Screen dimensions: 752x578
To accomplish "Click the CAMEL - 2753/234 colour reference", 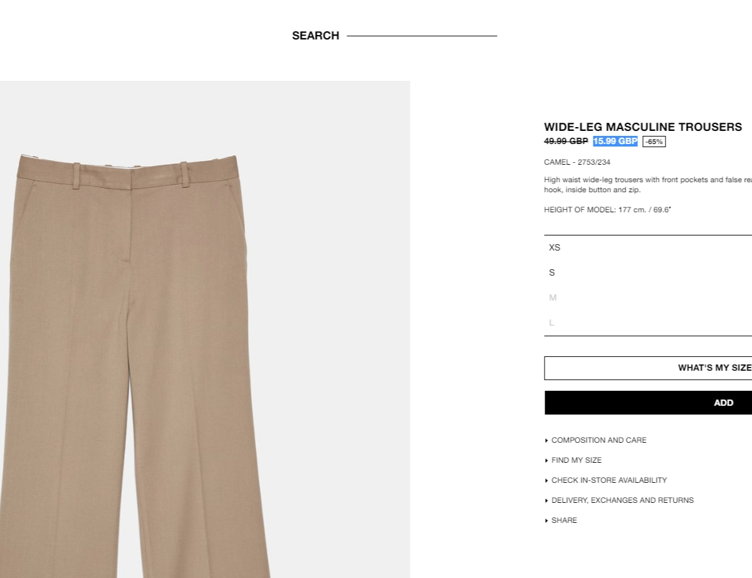I will pyautogui.click(x=577, y=162).
